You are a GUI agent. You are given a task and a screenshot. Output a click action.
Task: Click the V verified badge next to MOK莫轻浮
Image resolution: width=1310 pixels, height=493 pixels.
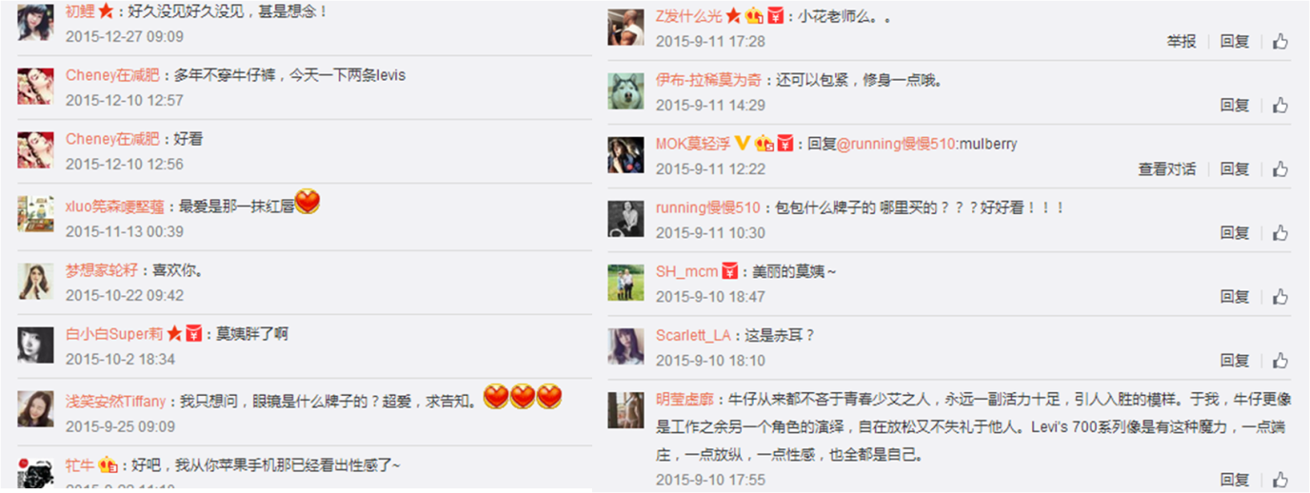pos(743,145)
